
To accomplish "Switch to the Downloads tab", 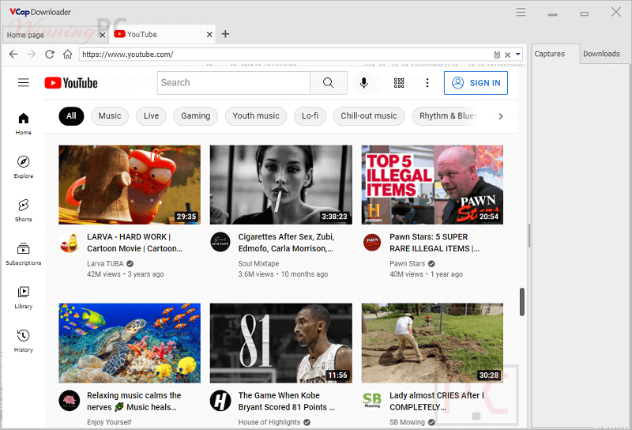I will (601, 54).
